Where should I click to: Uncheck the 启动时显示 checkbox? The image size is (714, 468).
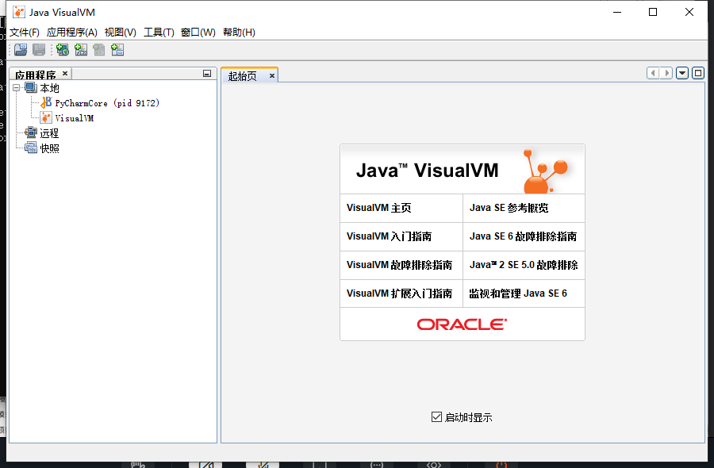click(x=436, y=416)
